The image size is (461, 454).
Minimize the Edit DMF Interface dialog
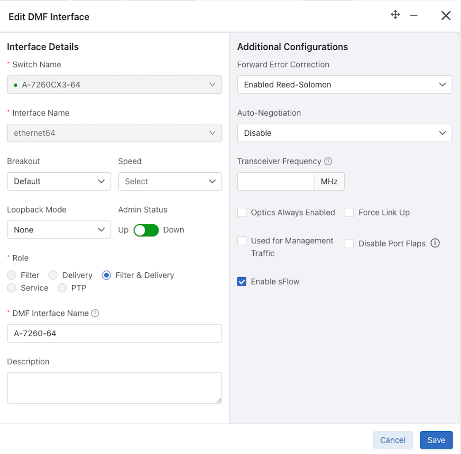point(414,16)
